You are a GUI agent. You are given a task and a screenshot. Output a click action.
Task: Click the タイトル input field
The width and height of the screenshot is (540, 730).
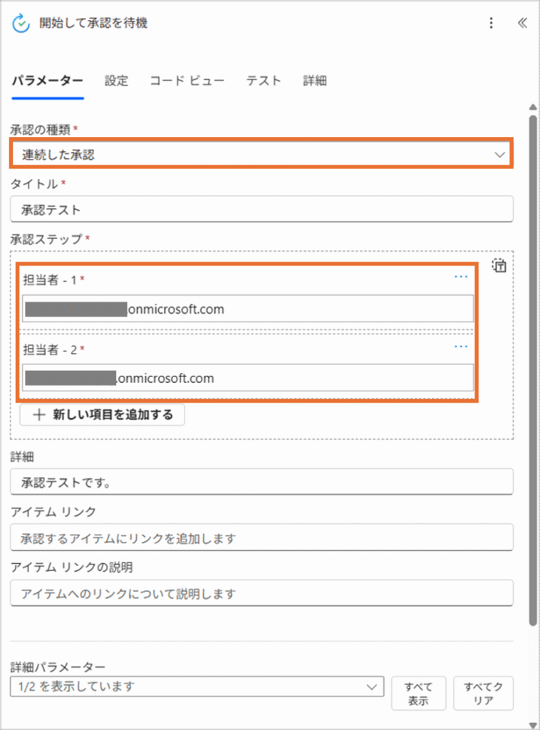pyautogui.click(x=262, y=210)
